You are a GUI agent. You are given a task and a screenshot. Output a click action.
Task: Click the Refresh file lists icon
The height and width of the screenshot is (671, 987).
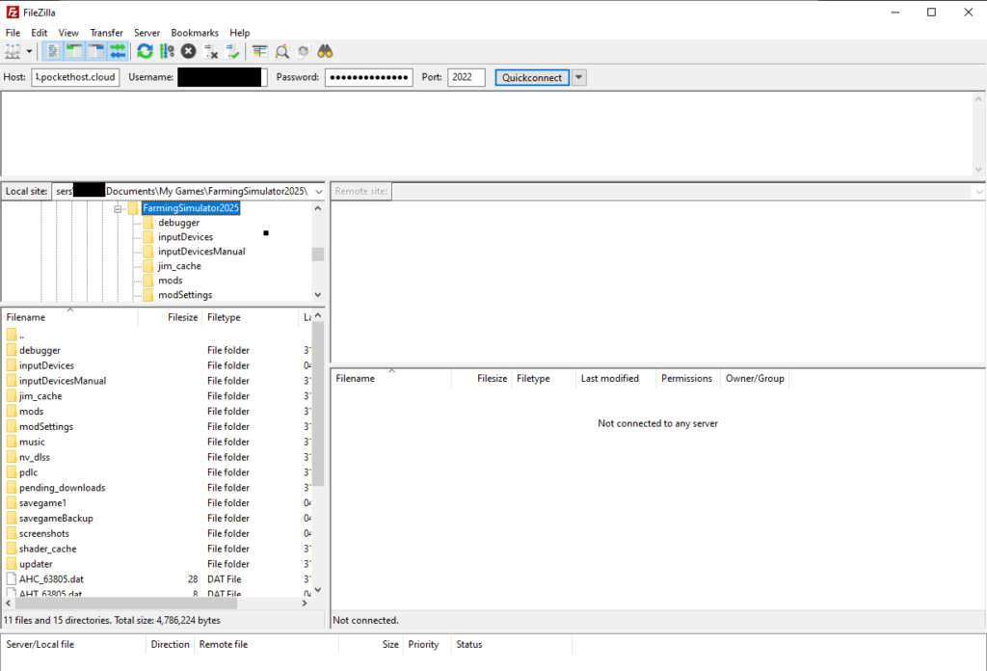click(145, 51)
